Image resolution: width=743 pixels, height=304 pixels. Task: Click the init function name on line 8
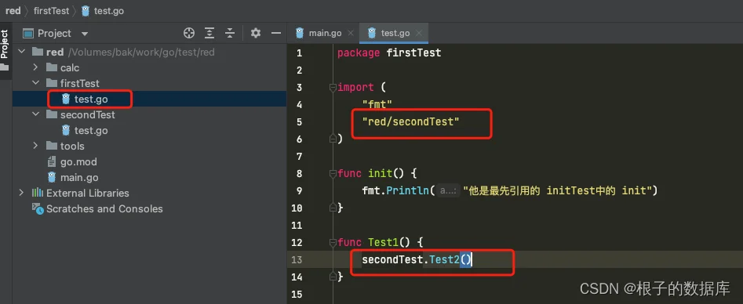380,173
